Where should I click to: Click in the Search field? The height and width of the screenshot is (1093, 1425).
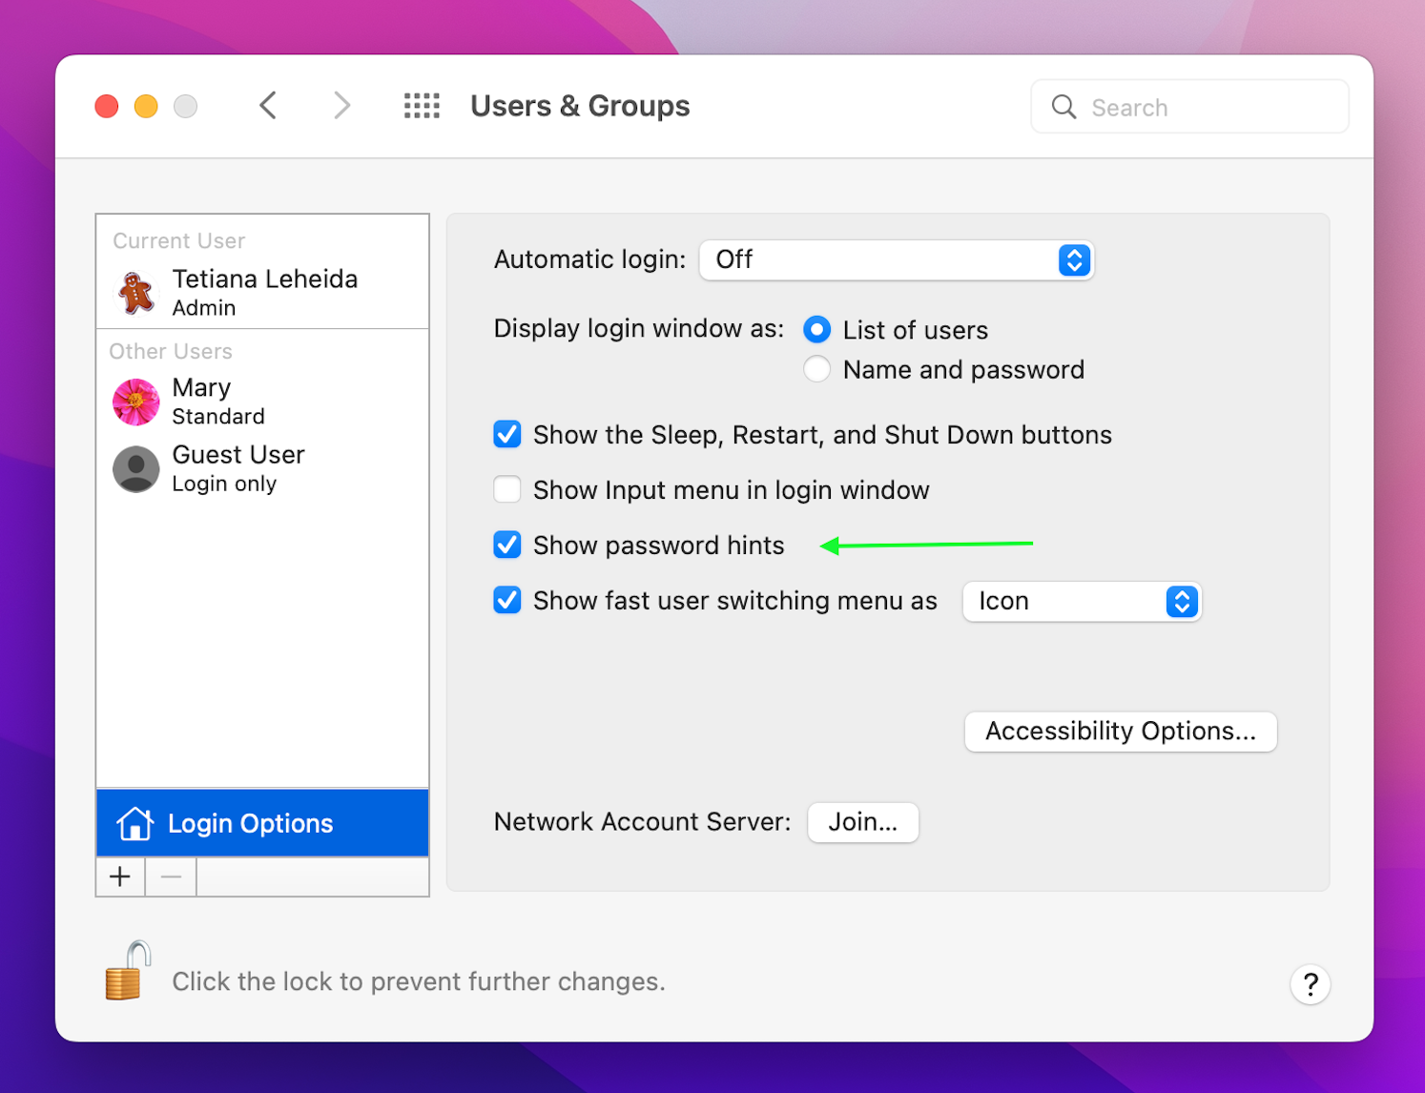coord(1189,107)
